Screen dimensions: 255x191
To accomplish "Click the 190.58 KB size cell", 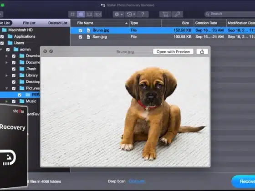I will point(182,37).
